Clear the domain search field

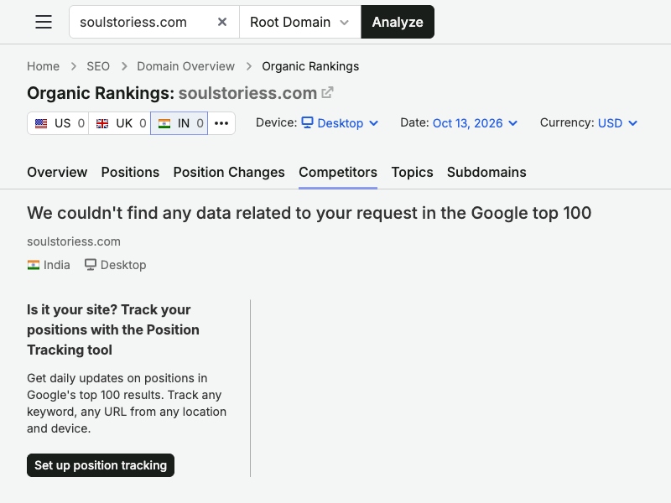pos(222,22)
